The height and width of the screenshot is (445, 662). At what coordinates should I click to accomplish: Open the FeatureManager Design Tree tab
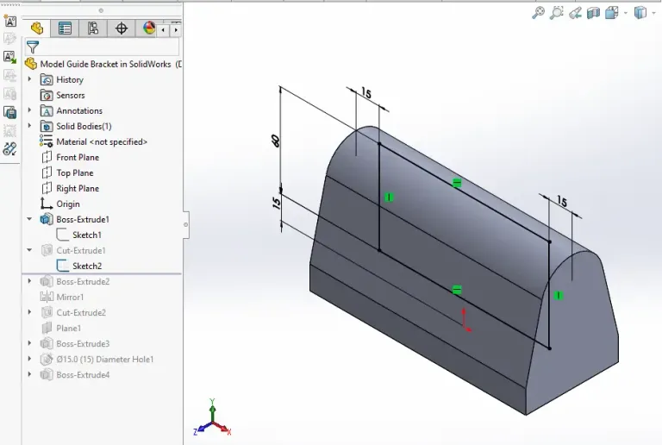37,28
